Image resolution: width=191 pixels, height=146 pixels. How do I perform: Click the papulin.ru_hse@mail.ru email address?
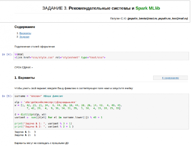pyautogui.click(x=173, y=19)
